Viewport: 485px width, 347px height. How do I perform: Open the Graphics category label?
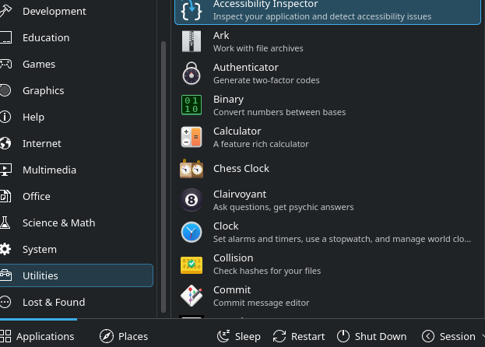pos(43,90)
